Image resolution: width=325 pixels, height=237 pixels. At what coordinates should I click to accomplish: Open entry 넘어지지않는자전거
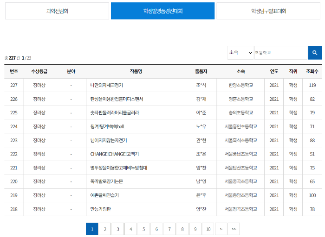[108, 140]
